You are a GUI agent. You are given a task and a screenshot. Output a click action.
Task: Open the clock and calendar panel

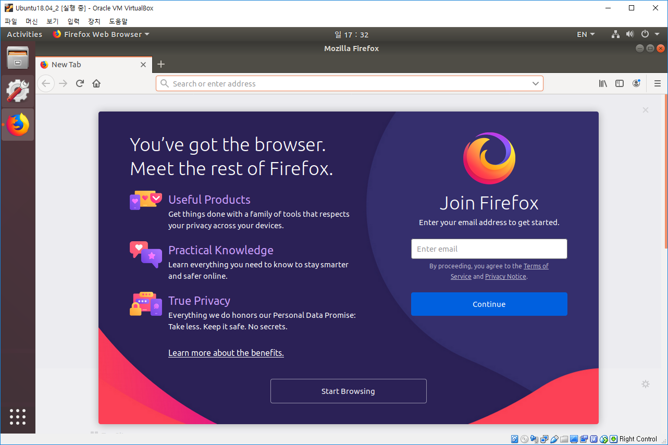click(351, 34)
